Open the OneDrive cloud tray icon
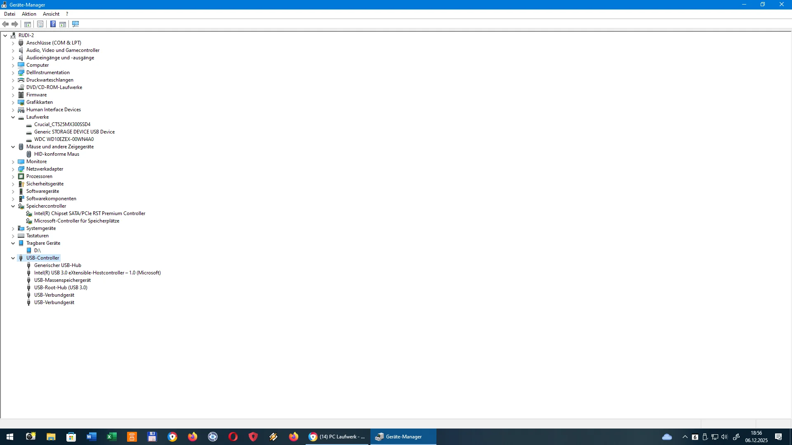 (667, 437)
